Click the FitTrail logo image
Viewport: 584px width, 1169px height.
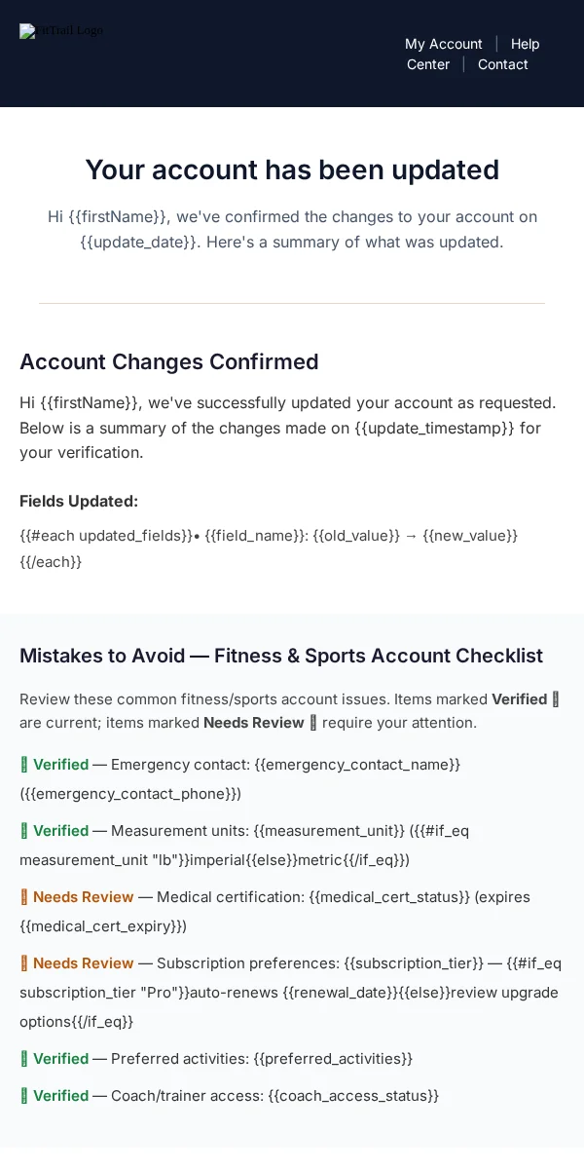tap(61, 30)
